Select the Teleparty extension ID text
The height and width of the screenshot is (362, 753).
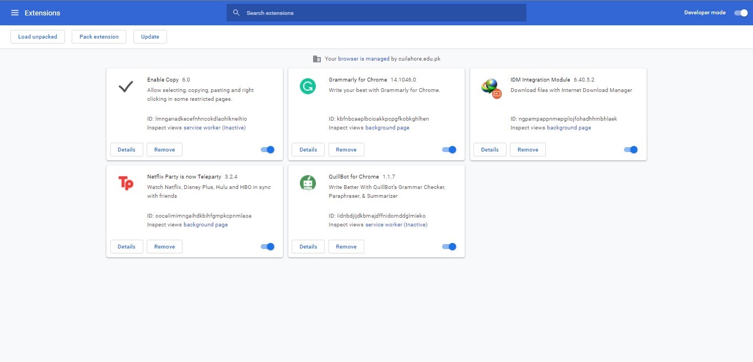point(200,216)
